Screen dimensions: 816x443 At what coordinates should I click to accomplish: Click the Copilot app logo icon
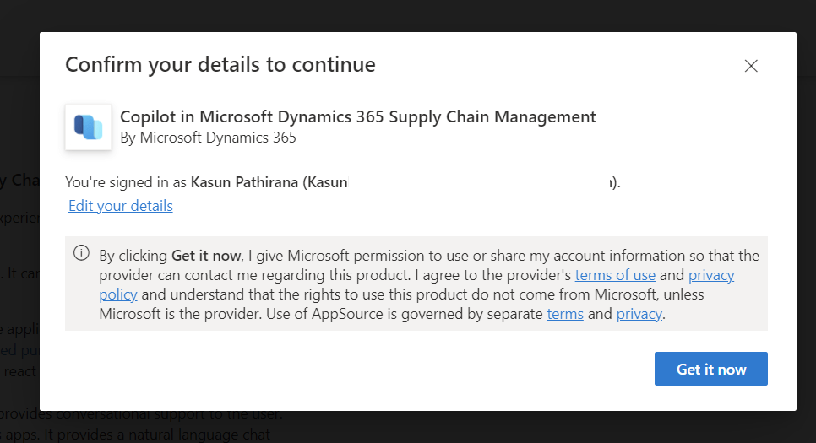coord(89,127)
